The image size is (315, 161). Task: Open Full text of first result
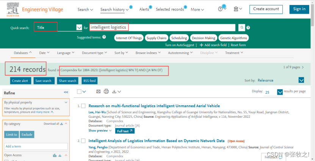125,131
